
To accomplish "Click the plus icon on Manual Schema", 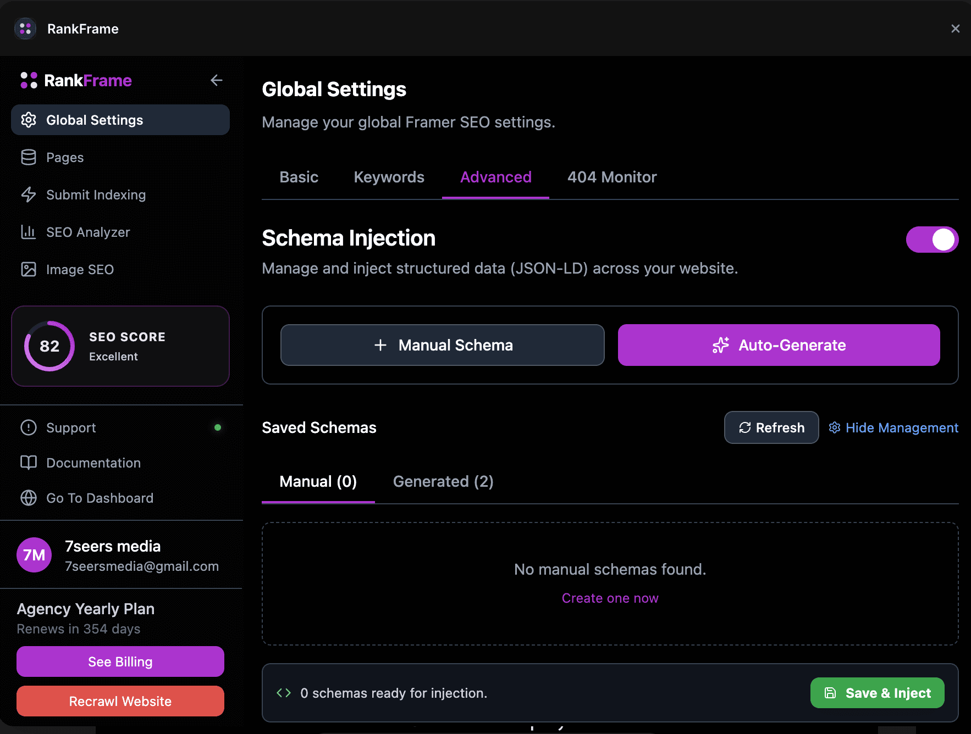I will [380, 345].
